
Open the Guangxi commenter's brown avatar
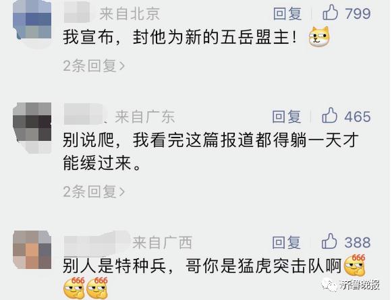[x=32, y=250]
